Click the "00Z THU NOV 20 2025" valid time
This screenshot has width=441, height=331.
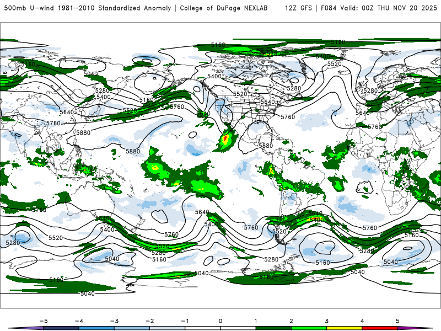click(399, 8)
